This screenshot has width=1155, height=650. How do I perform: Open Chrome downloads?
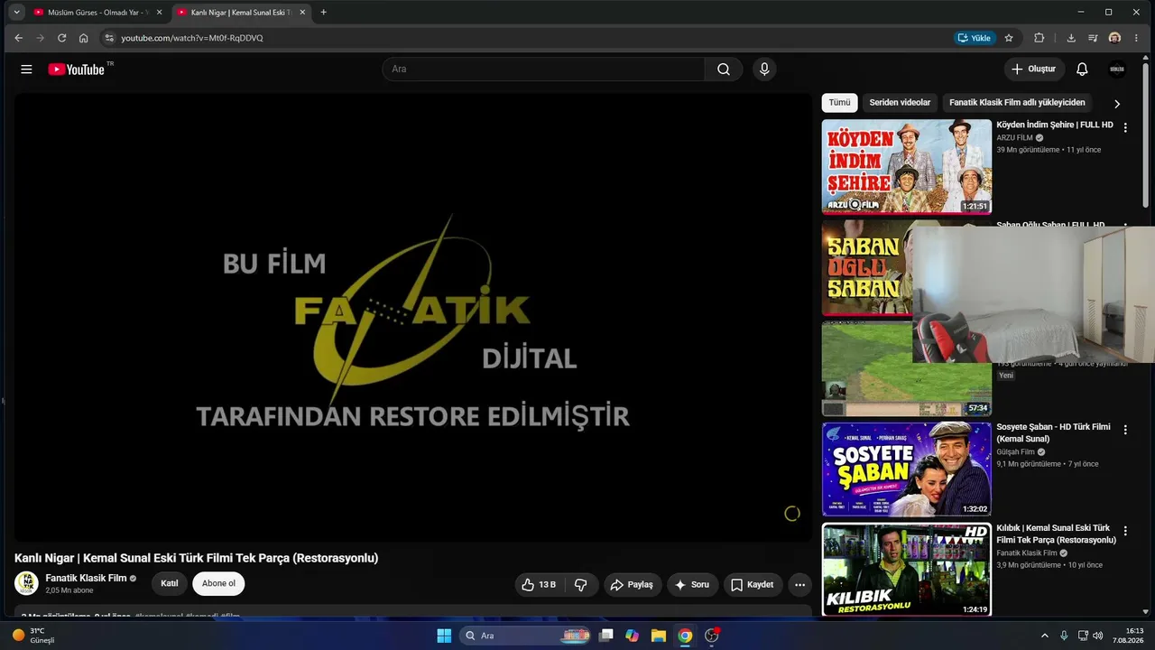pyautogui.click(x=1071, y=38)
